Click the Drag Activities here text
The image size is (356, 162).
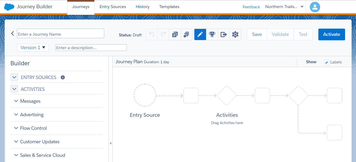pyautogui.click(x=227, y=123)
